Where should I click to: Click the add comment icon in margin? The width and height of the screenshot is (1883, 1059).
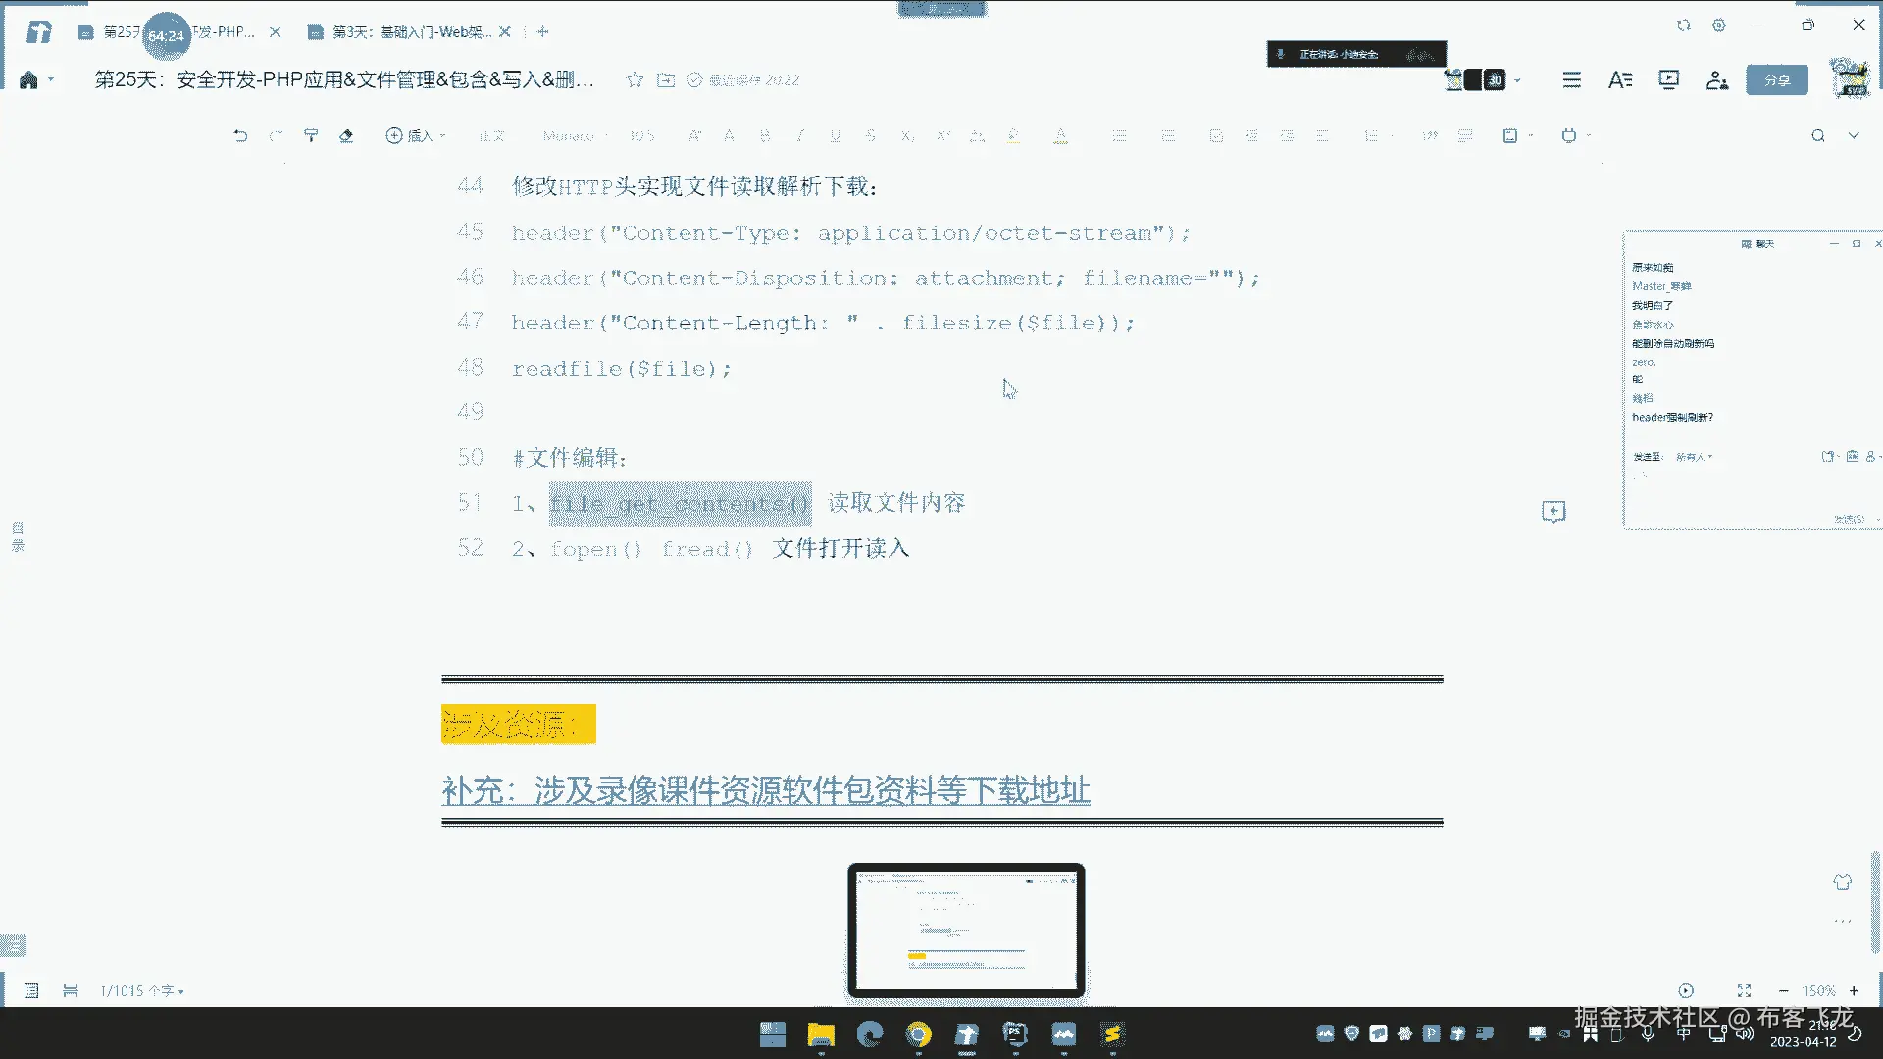click(x=1553, y=512)
